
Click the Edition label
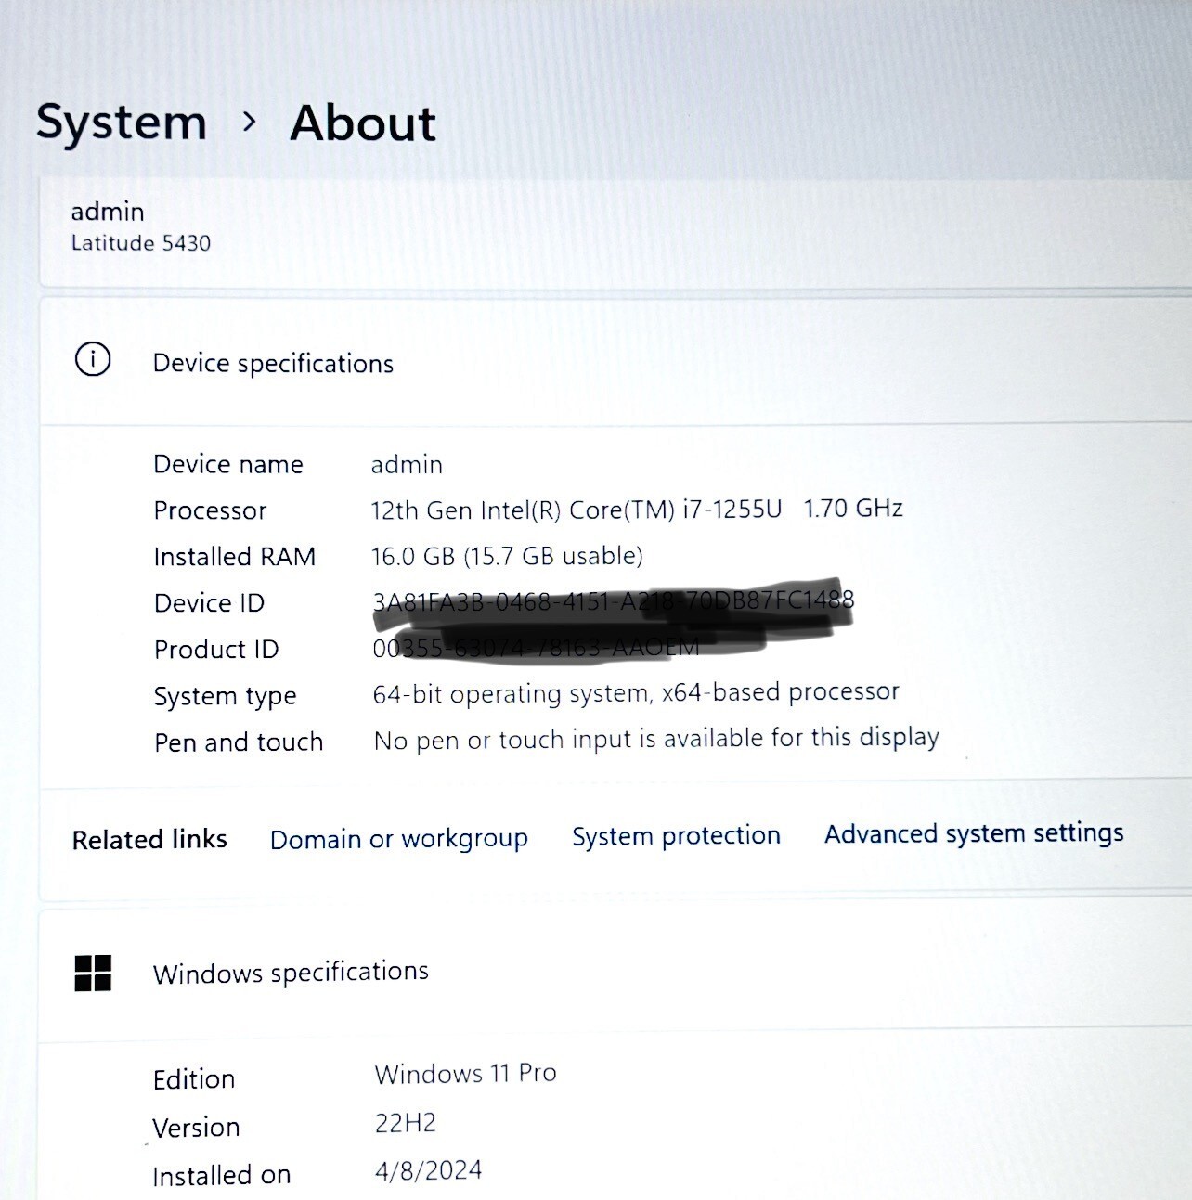194,1079
